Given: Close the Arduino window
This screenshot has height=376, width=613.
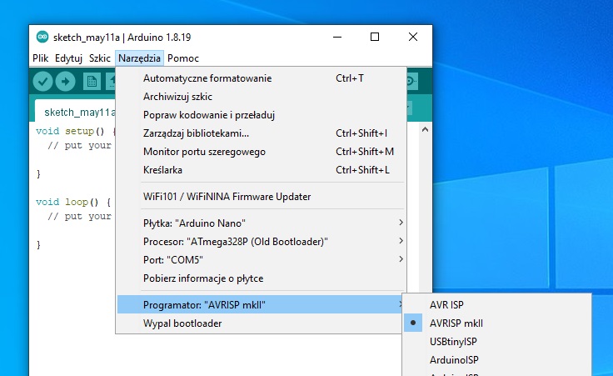Looking at the screenshot, I should tap(413, 38).
